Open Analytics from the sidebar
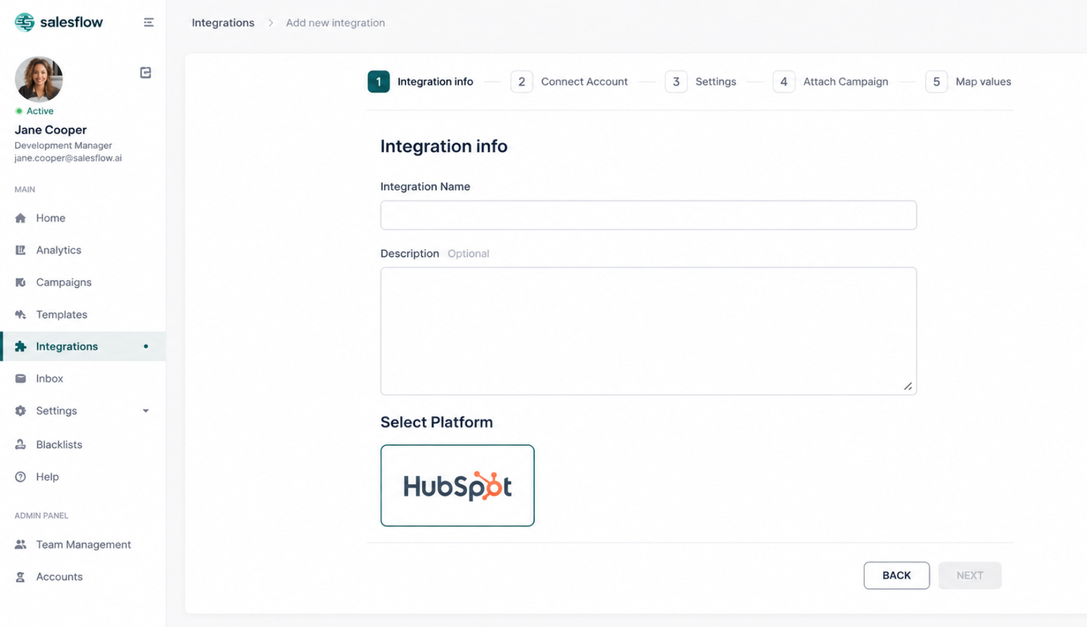Image resolution: width=1087 pixels, height=627 pixels. pyautogui.click(x=83, y=250)
